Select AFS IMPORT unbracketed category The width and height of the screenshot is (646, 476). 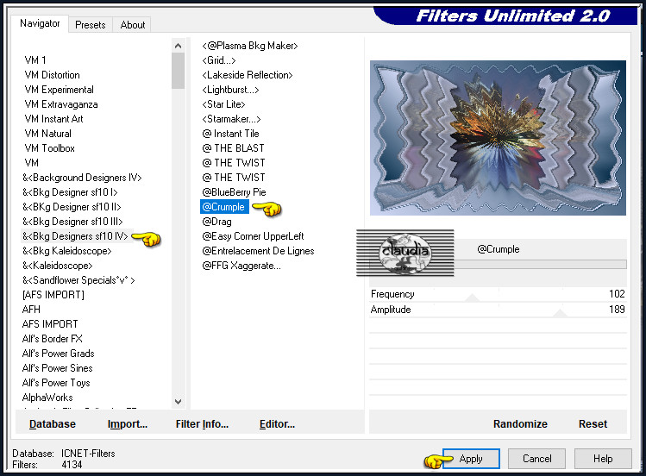[x=50, y=324]
